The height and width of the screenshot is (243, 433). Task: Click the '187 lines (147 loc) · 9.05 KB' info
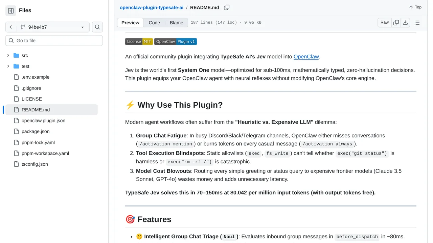tap(226, 23)
